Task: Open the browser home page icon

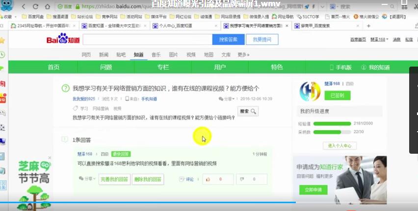Action: pos(48,6)
